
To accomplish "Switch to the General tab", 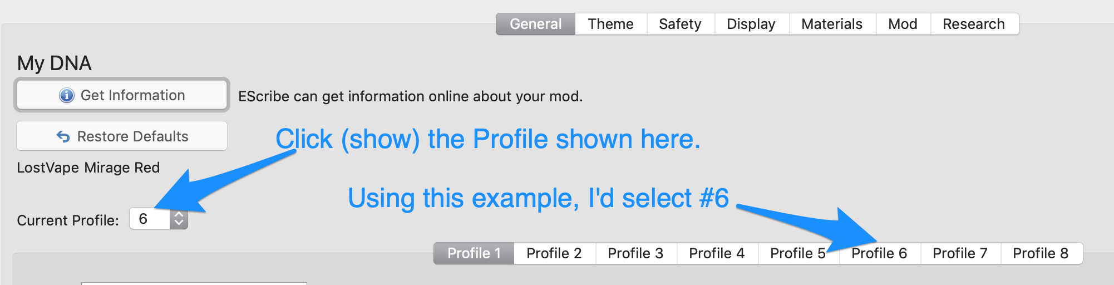I will click(535, 24).
